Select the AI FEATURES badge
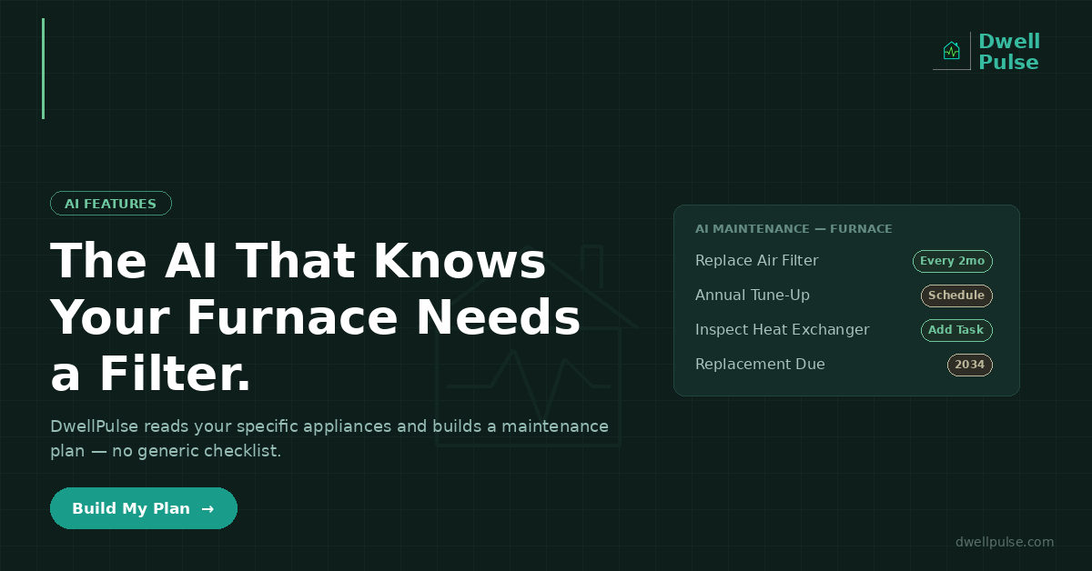1092x571 pixels. tap(110, 204)
